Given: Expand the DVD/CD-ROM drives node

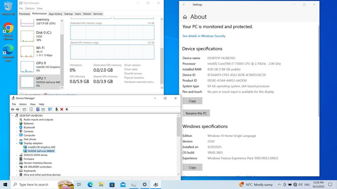Looking at the screenshot, I should pos(17,155).
